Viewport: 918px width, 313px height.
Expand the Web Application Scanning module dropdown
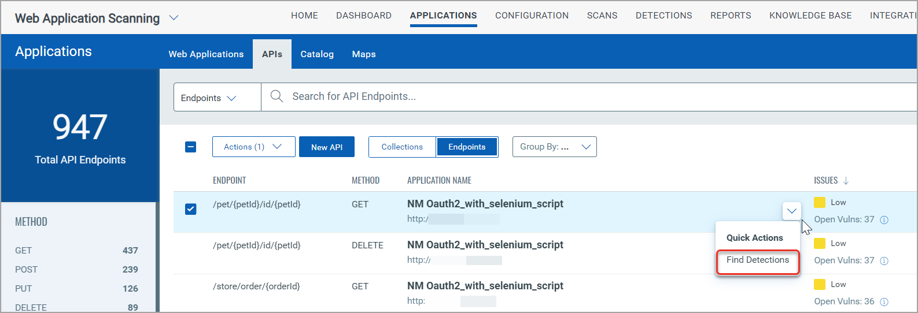(174, 18)
